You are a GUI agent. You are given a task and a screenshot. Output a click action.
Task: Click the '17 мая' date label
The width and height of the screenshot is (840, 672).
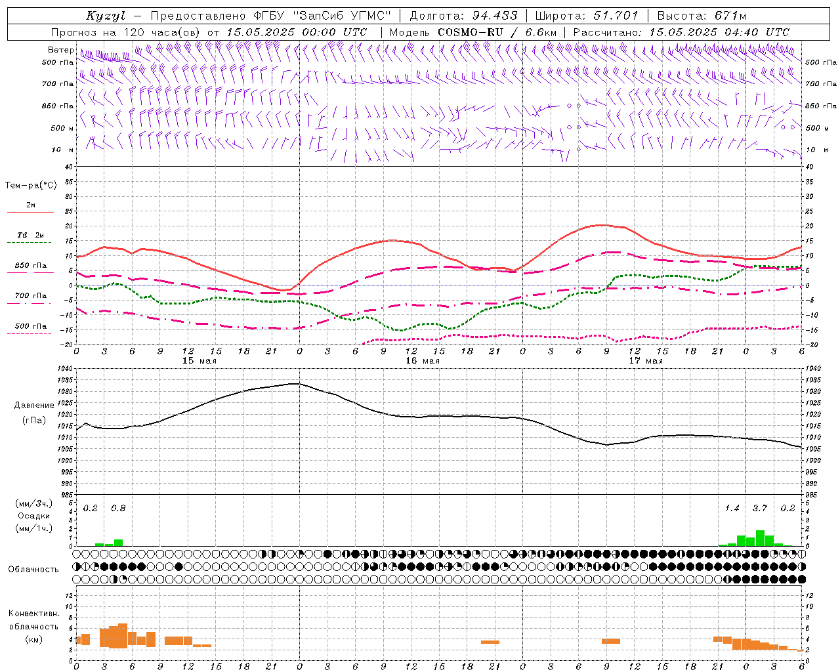[x=645, y=361]
